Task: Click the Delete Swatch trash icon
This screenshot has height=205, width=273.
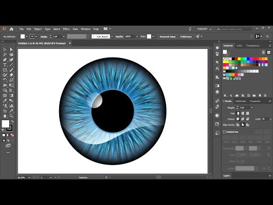Action: pyautogui.click(x=265, y=96)
